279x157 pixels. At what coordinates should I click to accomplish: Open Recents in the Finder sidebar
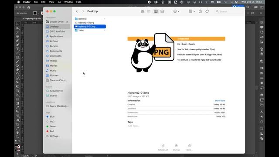point(52,46)
